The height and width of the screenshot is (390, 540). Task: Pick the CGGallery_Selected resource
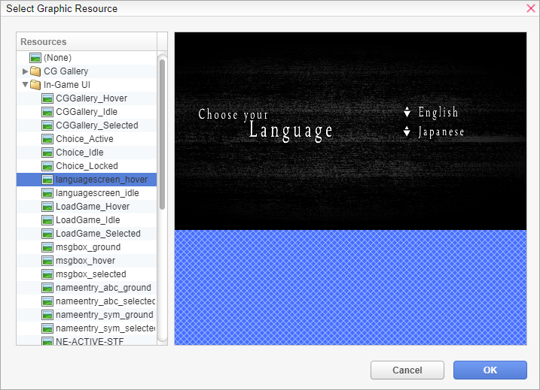97,125
